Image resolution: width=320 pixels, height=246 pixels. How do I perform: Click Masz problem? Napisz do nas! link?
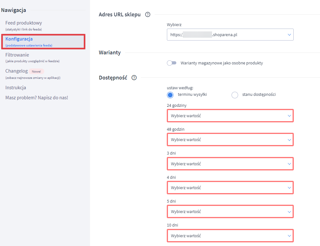point(37,98)
